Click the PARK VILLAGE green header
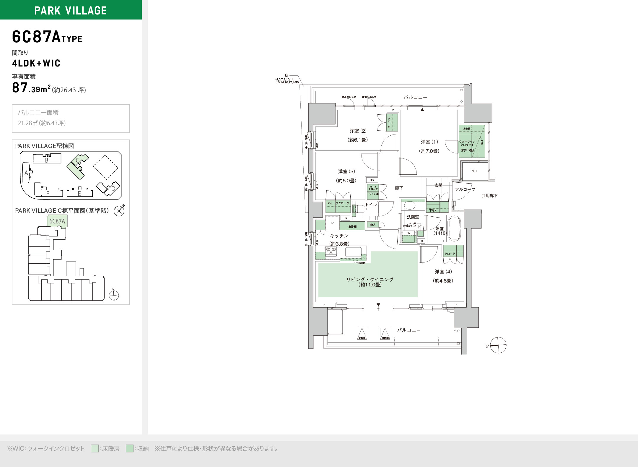This screenshot has width=638, height=467. [71, 10]
